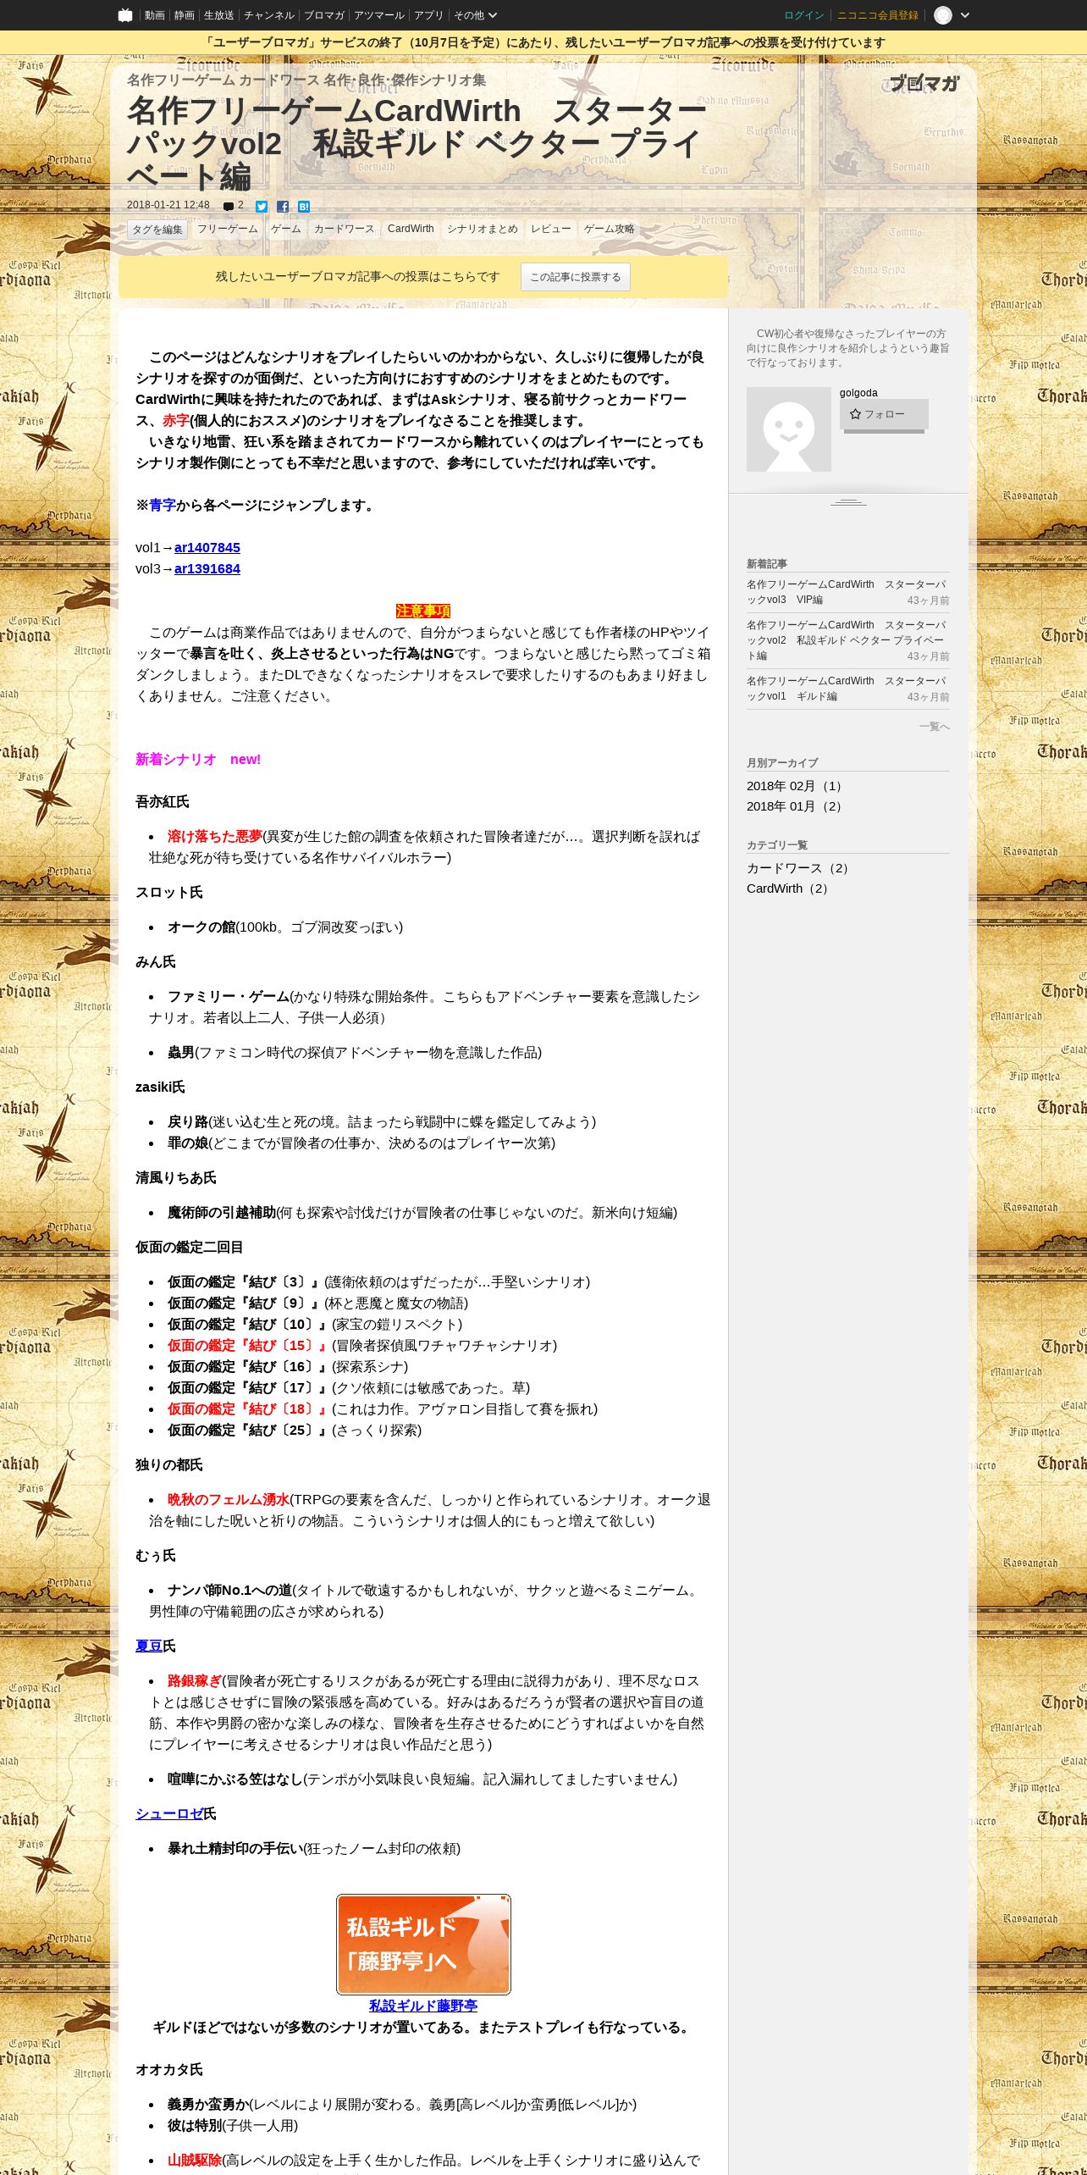Viewport: 1087px width, 2175px height.
Task: Share the article on Twitter
Action: tap(262, 207)
